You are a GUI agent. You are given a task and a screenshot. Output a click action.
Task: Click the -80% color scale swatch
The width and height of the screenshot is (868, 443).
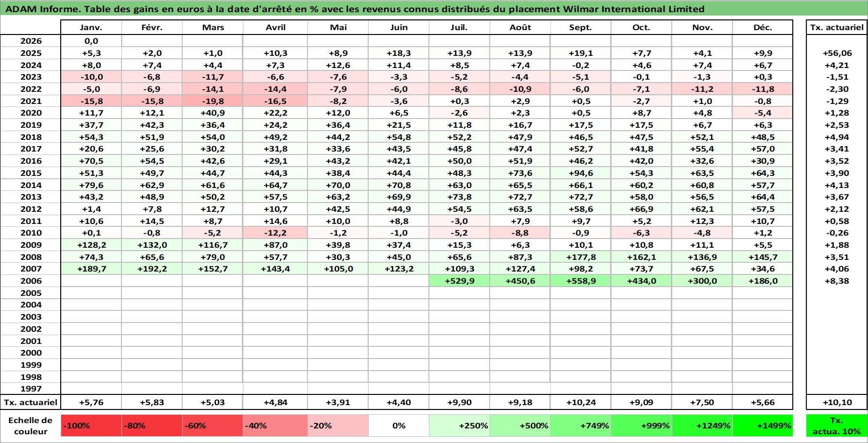click(x=152, y=426)
